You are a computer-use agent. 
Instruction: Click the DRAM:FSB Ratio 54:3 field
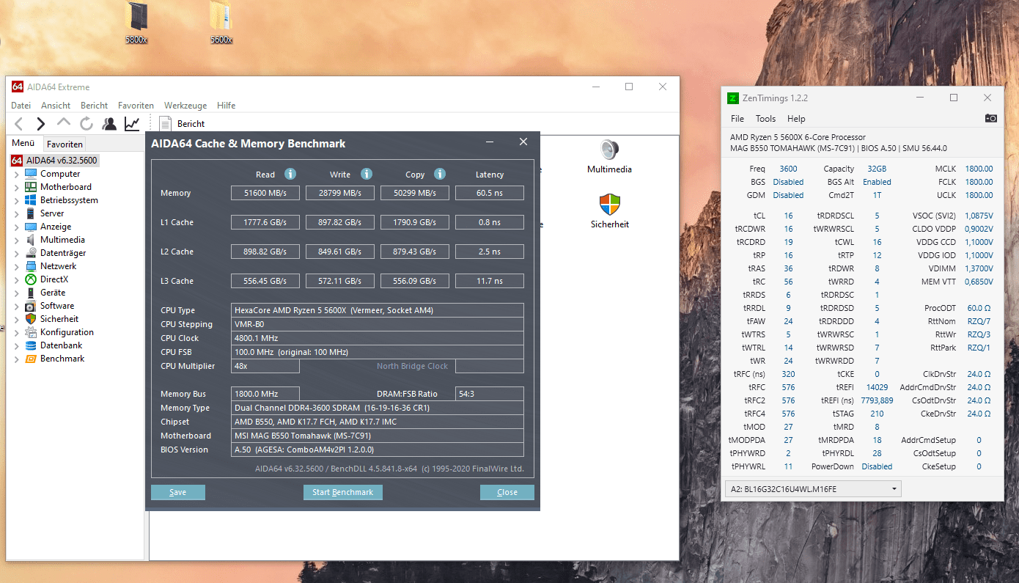(490, 394)
